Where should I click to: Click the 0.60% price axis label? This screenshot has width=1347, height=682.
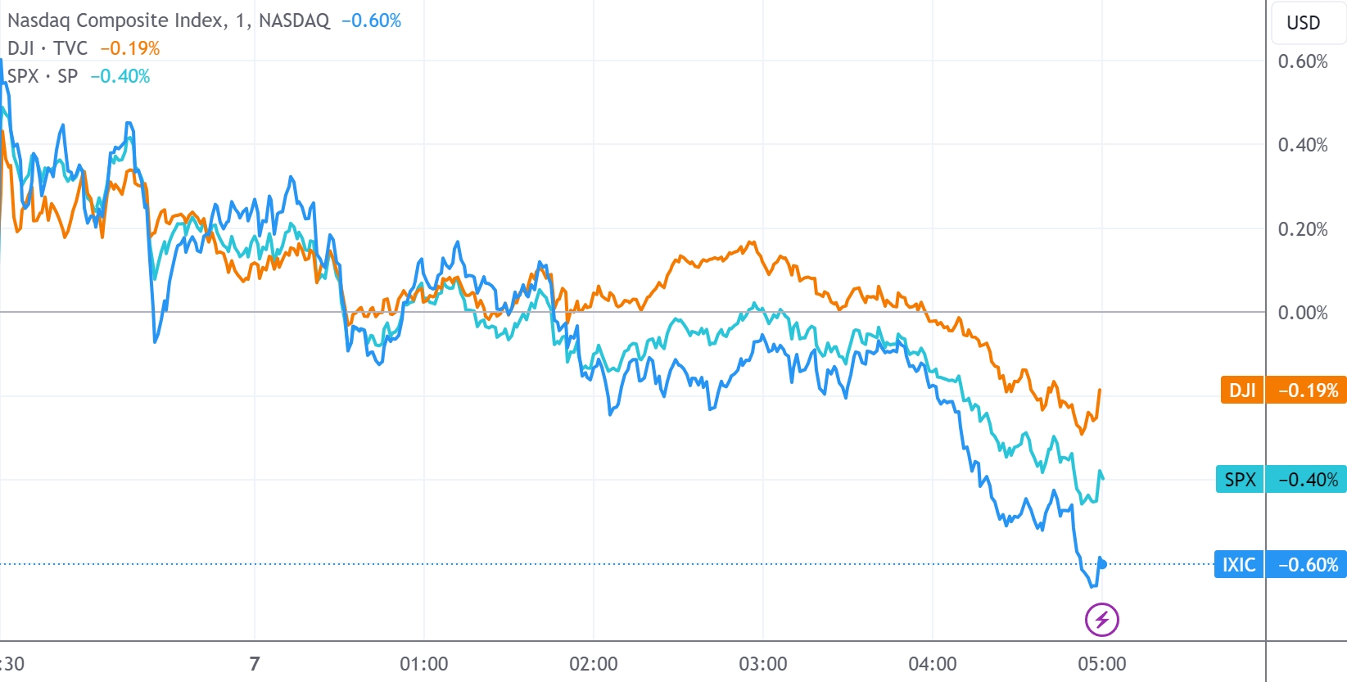pos(1303,61)
